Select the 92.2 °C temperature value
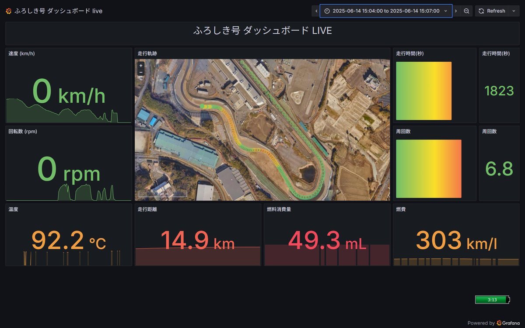Screen dimensions: 525x328 pyautogui.click(x=69, y=241)
